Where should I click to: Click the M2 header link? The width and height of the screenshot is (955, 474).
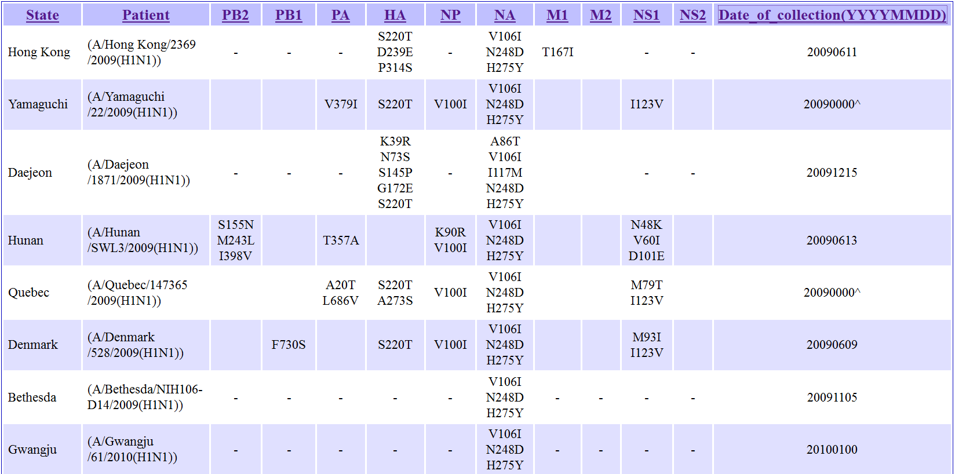pyautogui.click(x=601, y=15)
